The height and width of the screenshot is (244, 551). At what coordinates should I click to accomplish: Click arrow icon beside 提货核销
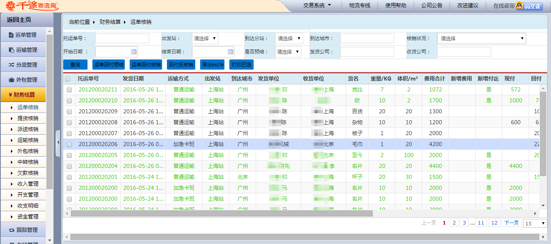(12, 119)
